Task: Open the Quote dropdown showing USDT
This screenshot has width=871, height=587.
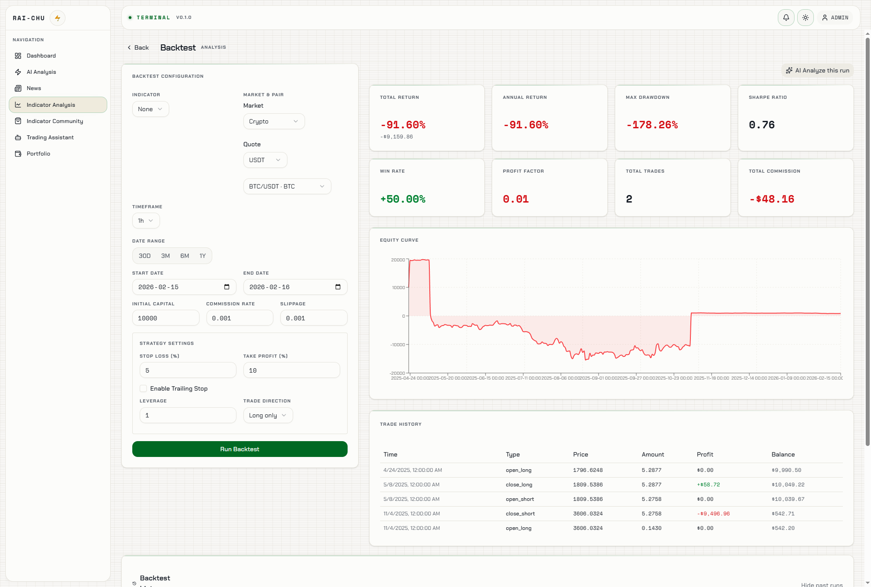Action: click(x=265, y=160)
